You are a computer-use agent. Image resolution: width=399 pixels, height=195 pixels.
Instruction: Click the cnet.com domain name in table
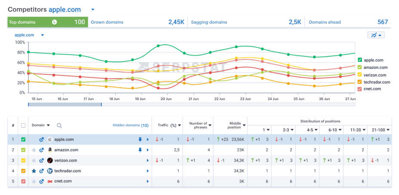click(x=63, y=181)
